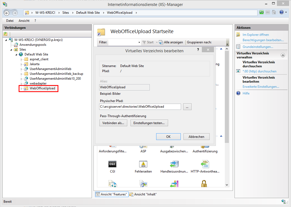The height and width of the screenshot is (207, 291).
Task: Open the CGI feature icon
Action: click(112, 164)
